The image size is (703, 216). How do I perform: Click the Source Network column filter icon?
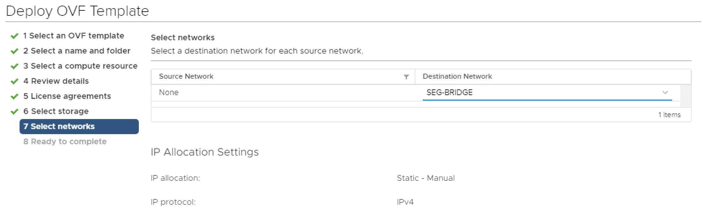(406, 77)
